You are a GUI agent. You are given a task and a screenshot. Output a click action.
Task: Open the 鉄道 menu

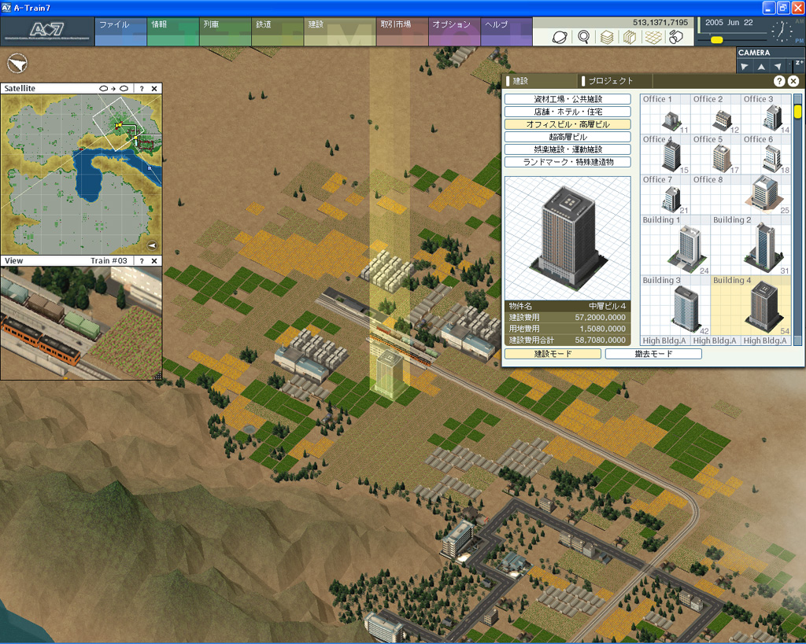point(278,31)
